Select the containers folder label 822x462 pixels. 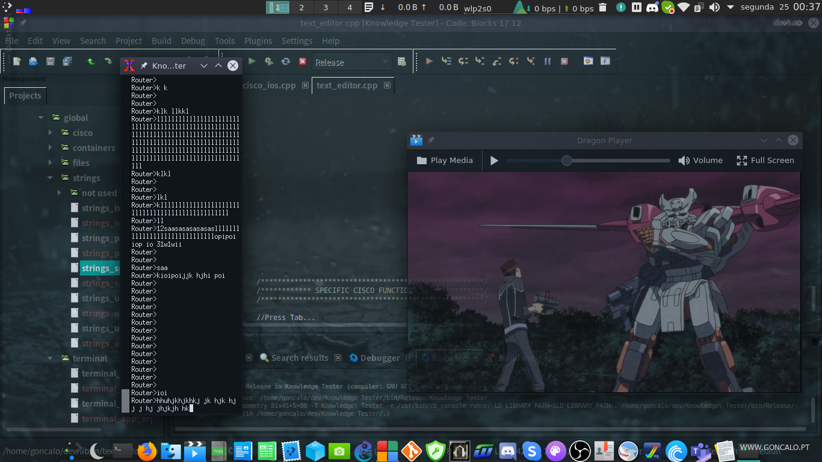(x=94, y=148)
